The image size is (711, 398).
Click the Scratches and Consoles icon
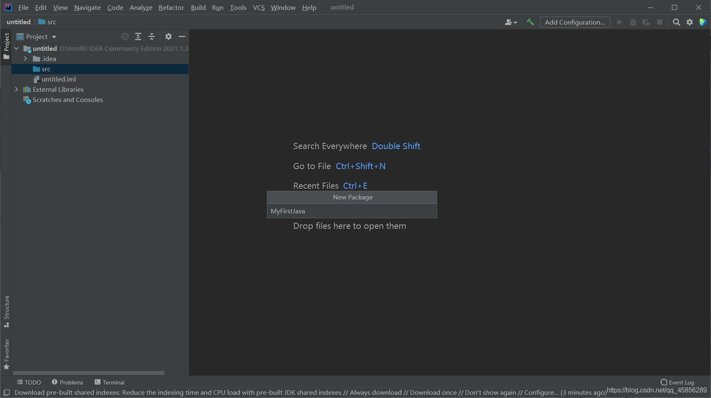[27, 100]
